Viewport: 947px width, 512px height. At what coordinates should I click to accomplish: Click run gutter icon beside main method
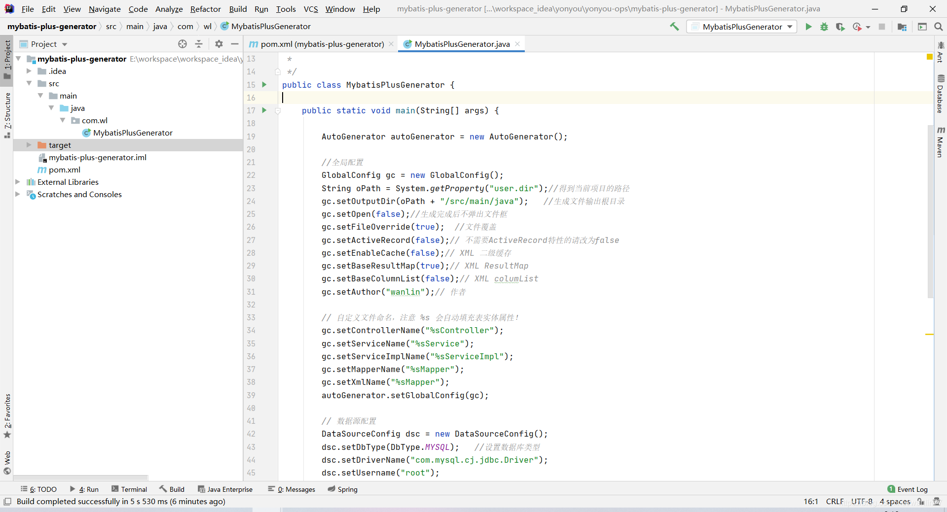coord(264,110)
